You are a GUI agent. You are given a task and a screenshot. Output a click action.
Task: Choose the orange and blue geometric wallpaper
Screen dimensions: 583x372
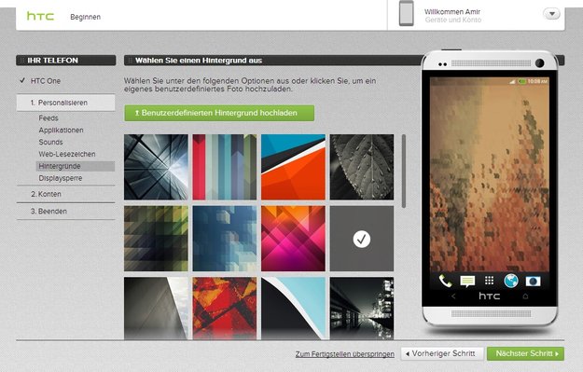click(x=293, y=167)
